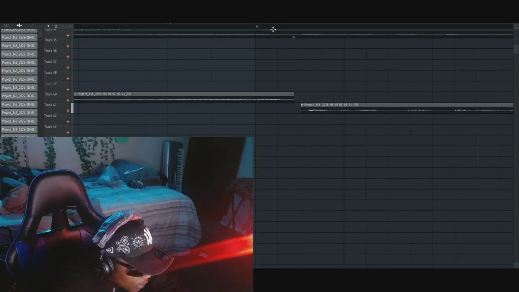This screenshot has height=292, width=519.
Task: Mute Track 38 using its dot
Action: pyautogui.click(x=68, y=78)
